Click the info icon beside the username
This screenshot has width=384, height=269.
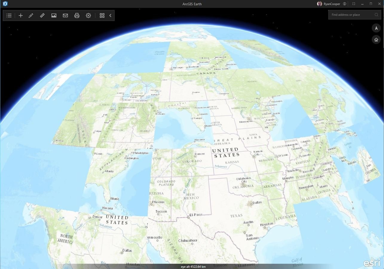point(345,4)
